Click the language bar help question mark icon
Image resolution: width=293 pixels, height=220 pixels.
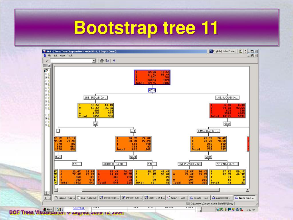point(241,51)
